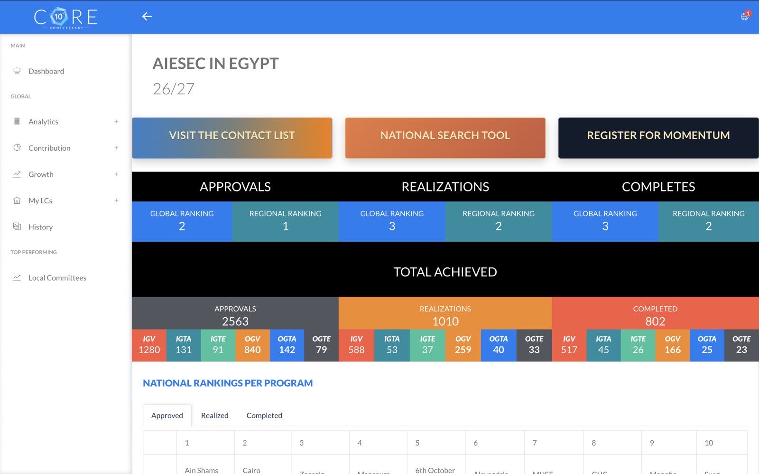Screen dimensions: 759x474
Task: Click the back arrow in the top bar
Action: (x=147, y=17)
